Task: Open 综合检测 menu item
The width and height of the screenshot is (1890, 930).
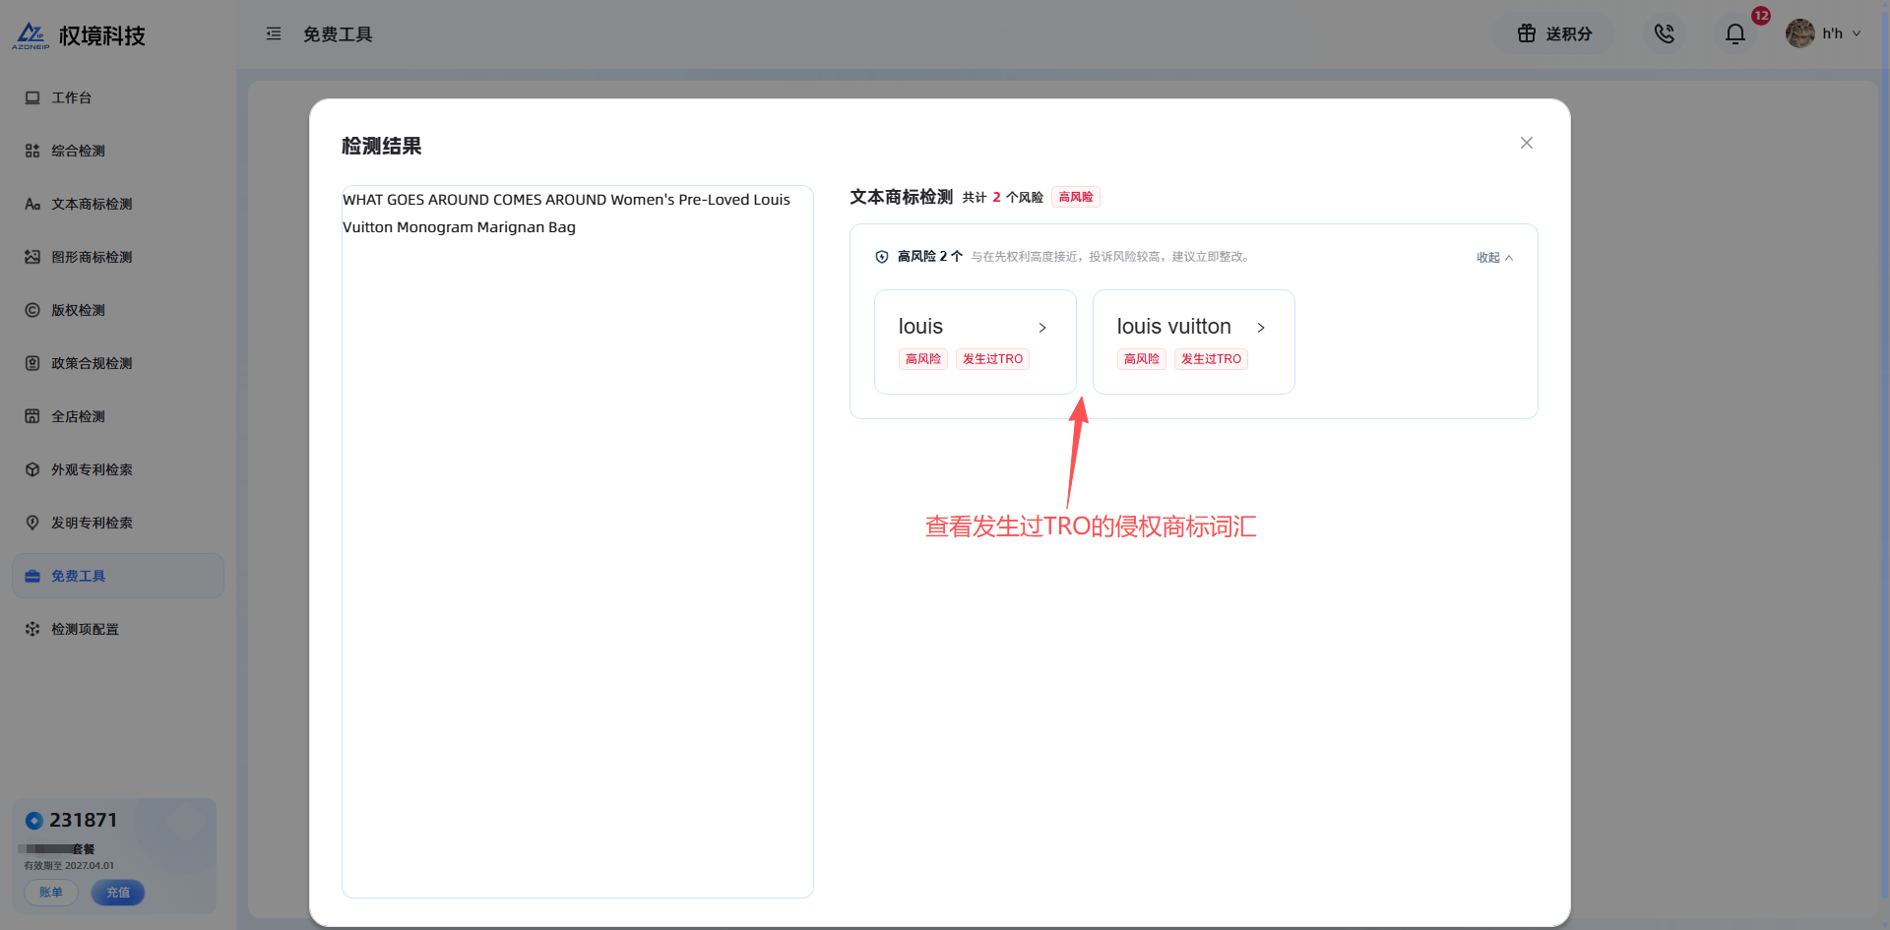Action: (118, 151)
